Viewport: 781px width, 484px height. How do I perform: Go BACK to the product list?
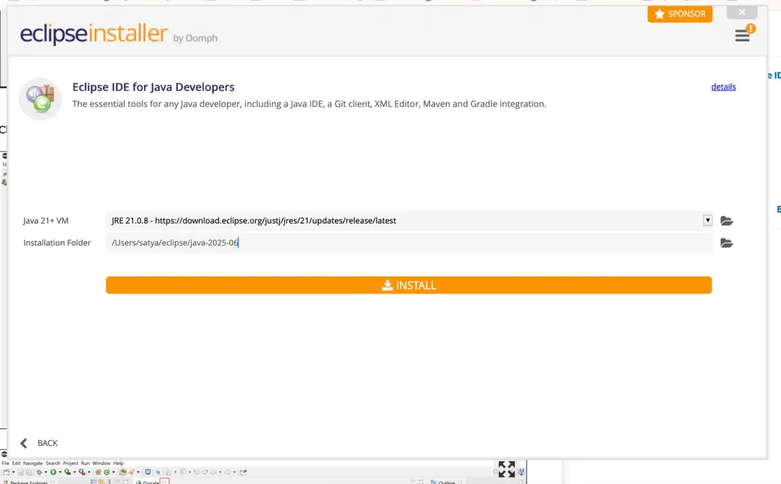[x=39, y=443]
